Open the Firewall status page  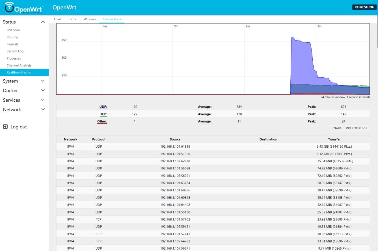point(12,44)
